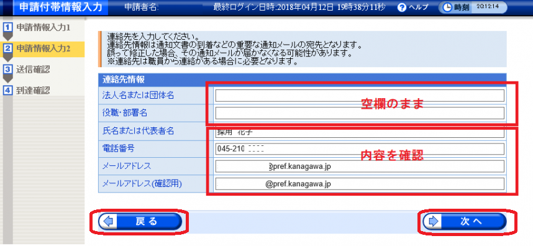
Task: Click the right arrow icon on 次へ button
Action: 434,222
